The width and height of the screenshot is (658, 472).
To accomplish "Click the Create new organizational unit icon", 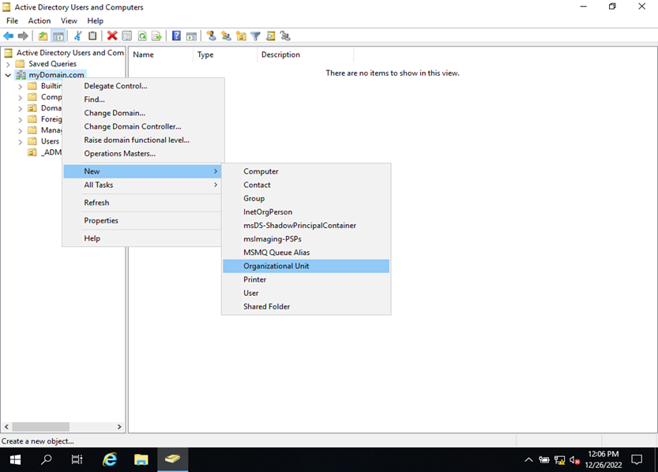I will pyautogui.click(x=241, y=36).
